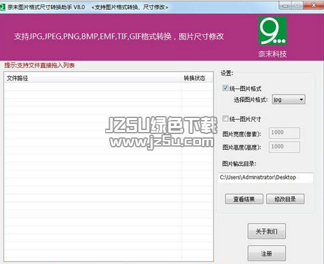Open the 关于我们 button

tap(267, 231)
